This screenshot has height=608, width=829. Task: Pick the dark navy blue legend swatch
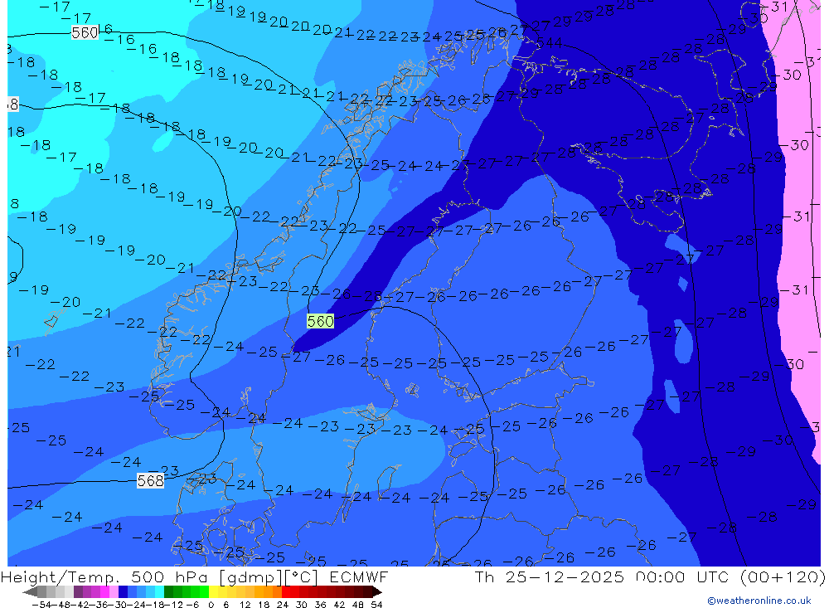point(124,592)
